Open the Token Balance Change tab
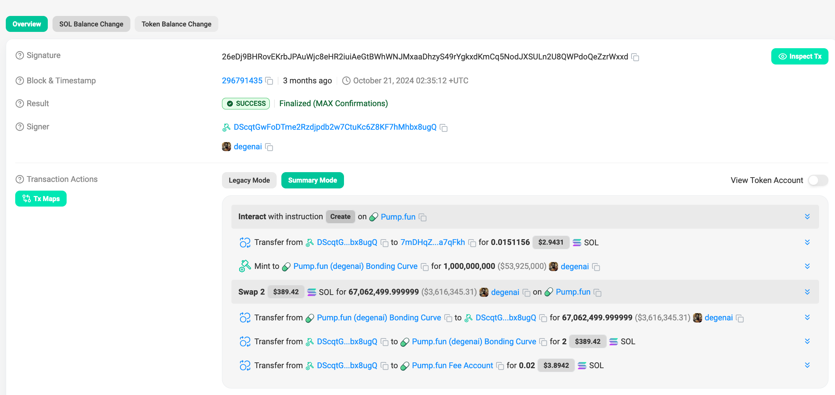The width and height of the screenshot is (835, 395). [x=176, y=24]
